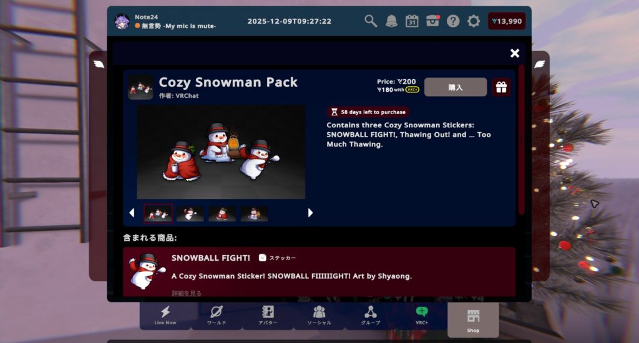The height and width of the screenshot is (343, 639).
Task: Click the user avatar profile picture
Action: click(122, 21)
